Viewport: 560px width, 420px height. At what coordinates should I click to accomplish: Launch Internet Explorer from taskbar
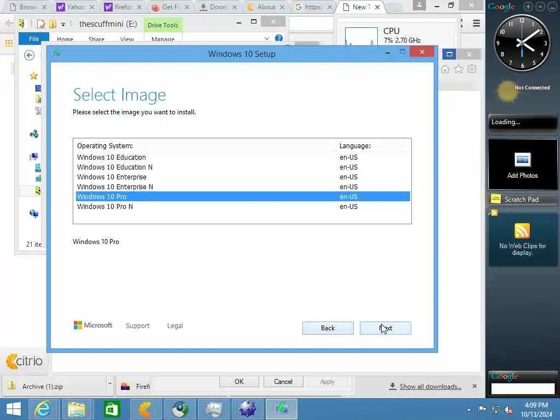point(43,409)
